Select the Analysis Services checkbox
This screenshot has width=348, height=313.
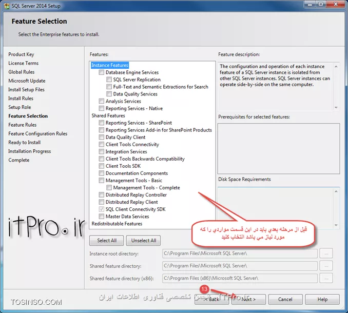coord(102,101)
